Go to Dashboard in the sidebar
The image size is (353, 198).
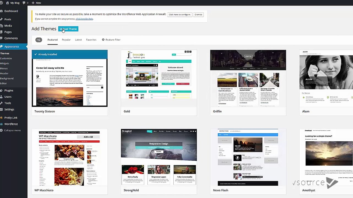tap(11, 11)
